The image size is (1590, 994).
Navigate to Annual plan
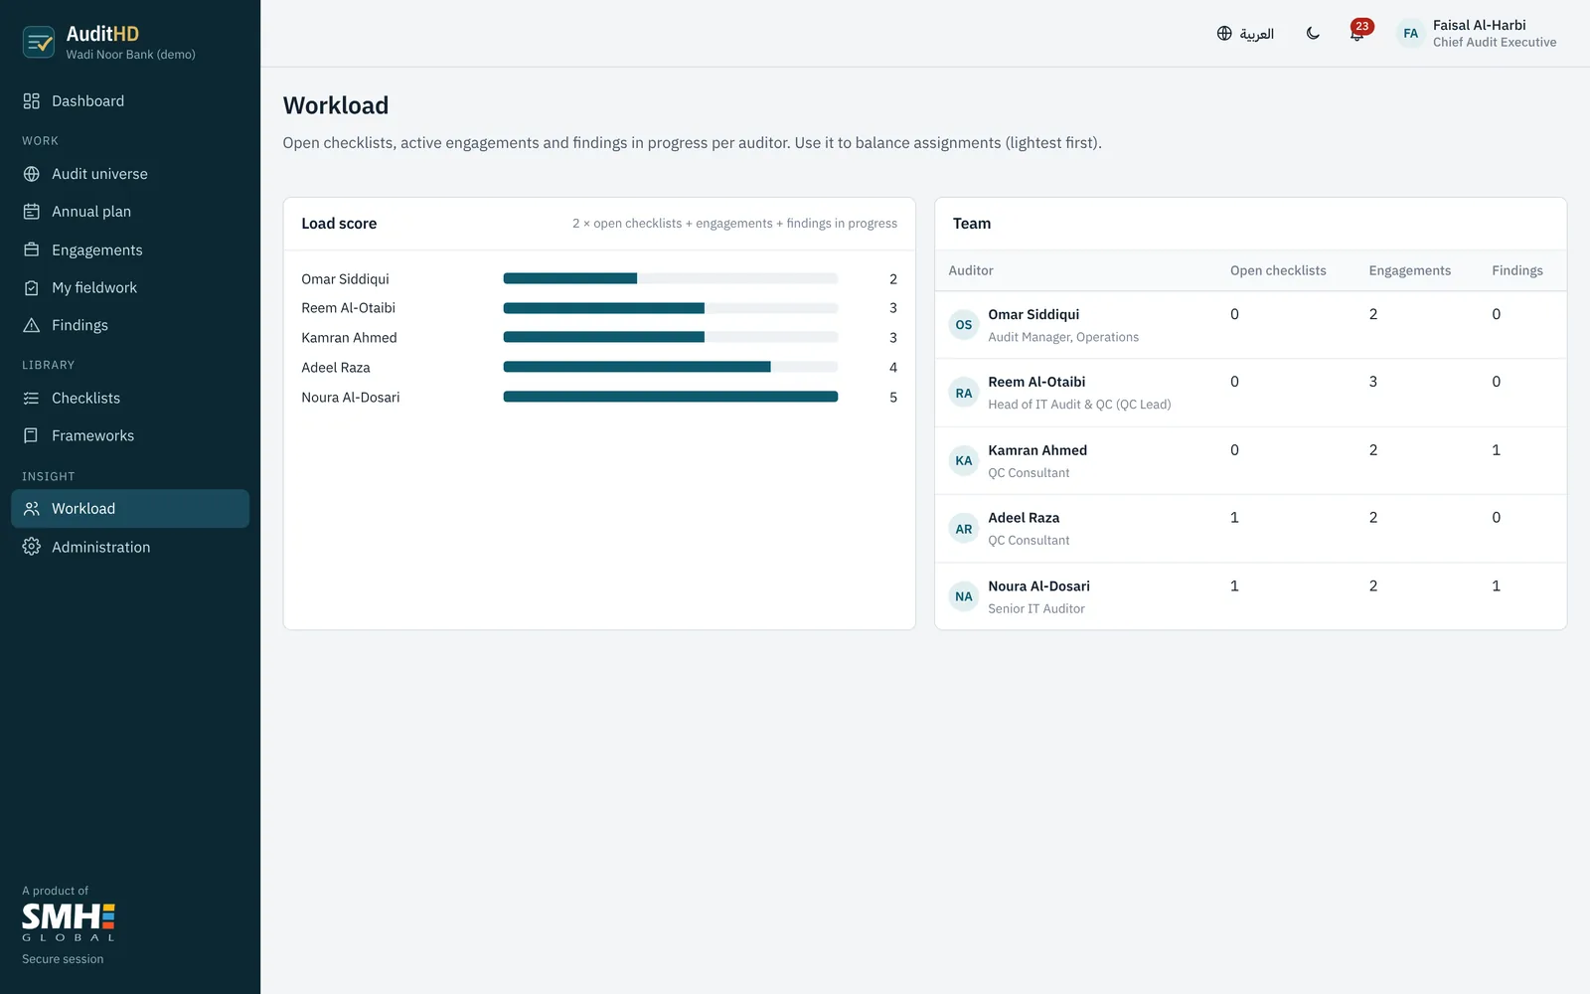point(130,212)
